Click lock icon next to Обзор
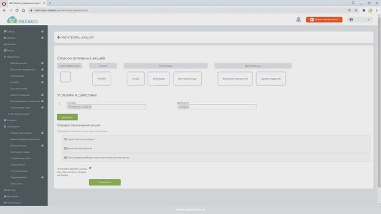381x214 pixels. click(x=42, y=32)
